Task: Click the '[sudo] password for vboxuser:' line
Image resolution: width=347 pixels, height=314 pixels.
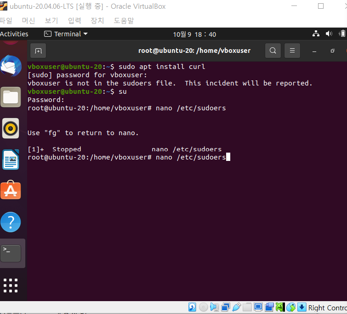Action: click(x=87, y=75)
